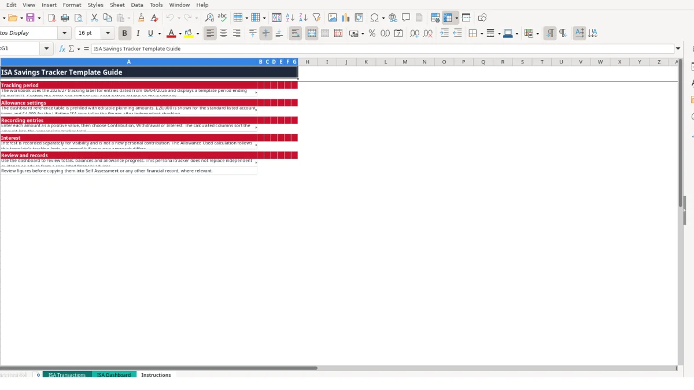Switch to ISA Dashboard sheet tab
The height and width of the screenshot is (390, 694).
(x=114, y=375)
